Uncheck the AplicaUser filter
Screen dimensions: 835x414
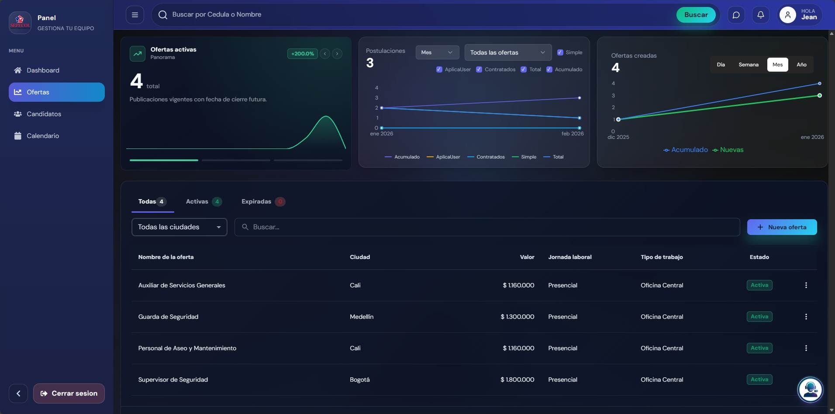(x=439, y=69)
